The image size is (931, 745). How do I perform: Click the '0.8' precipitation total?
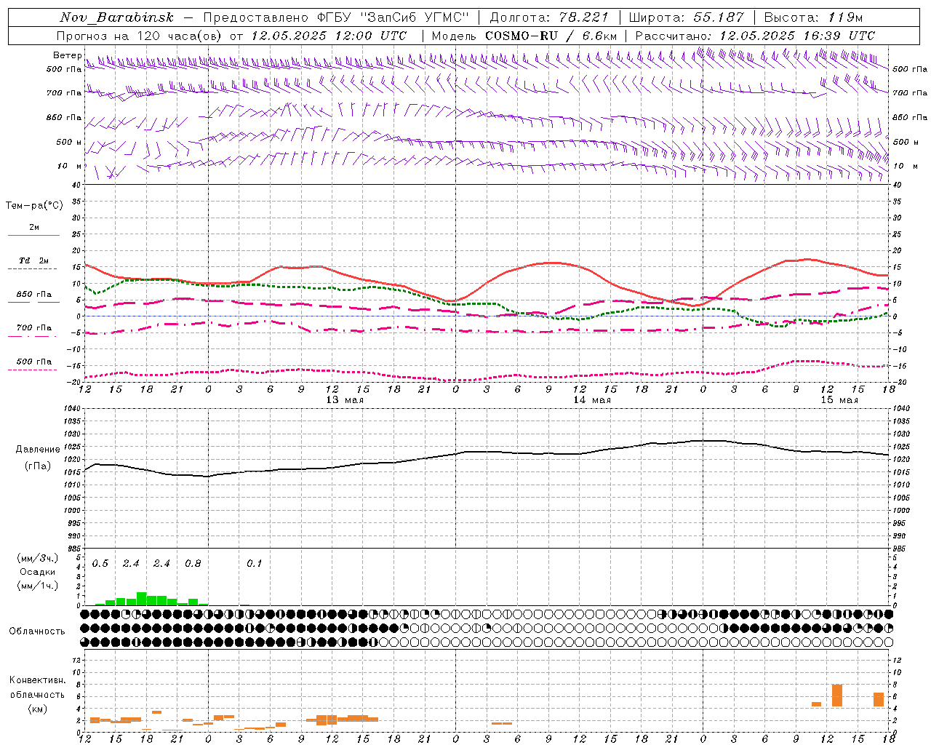point(193,564)
